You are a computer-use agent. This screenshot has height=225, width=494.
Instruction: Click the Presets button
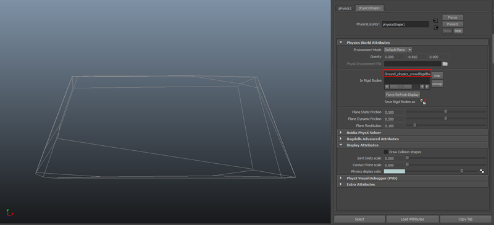click(x=453, y=24)
